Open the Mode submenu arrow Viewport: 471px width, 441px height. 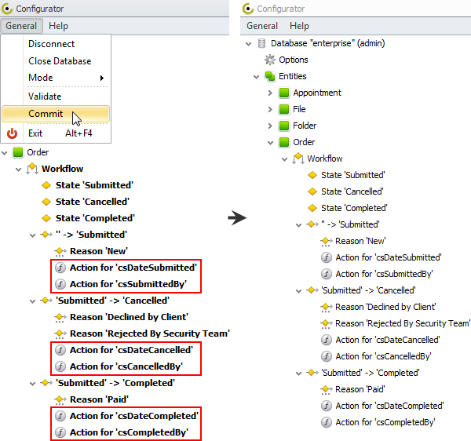tap(102, 78)
